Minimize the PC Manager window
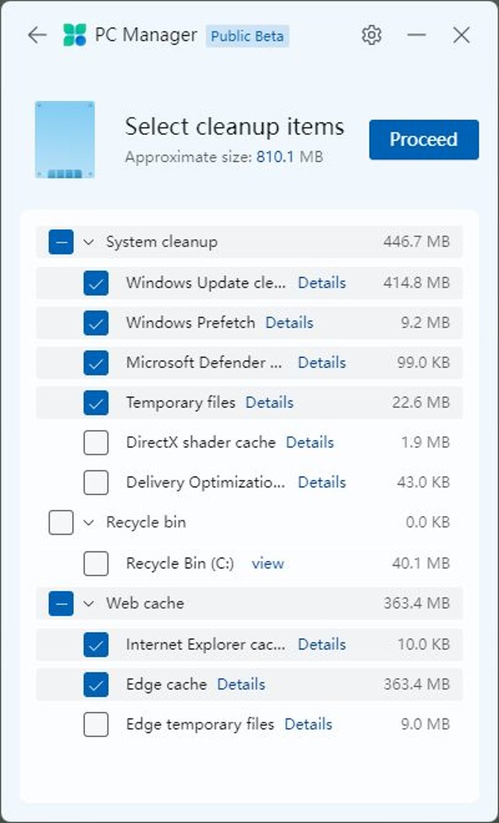Image resolution: width=499 pixels, height=823 pixels. pos(417,35)
